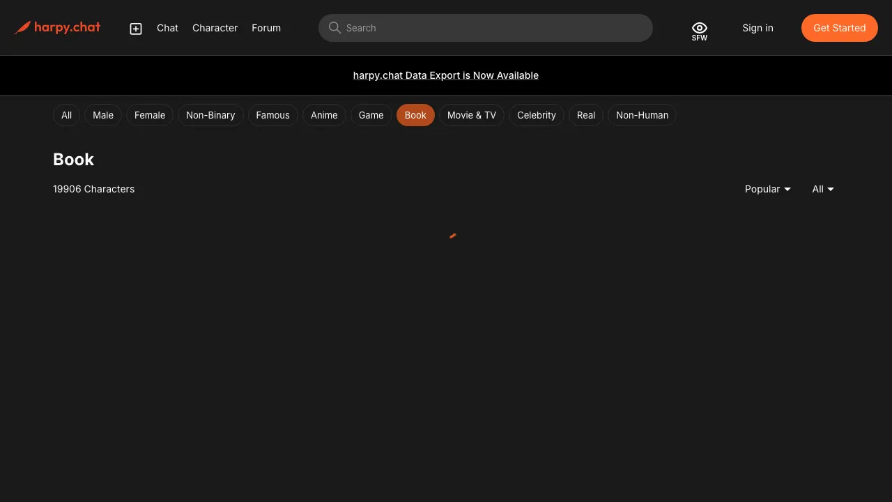
Task: Open the All time-range dropdown
Action: point(822,189)
